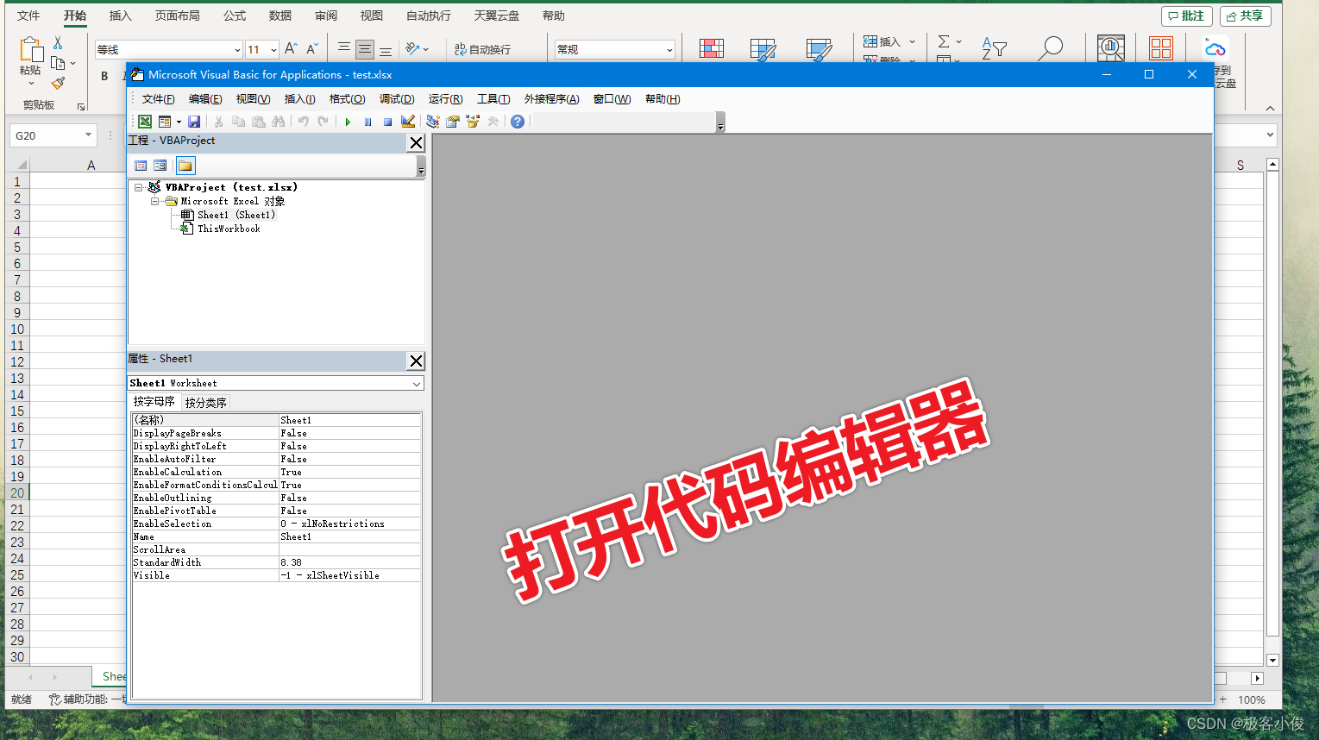Click EnableCalculation property value True

[x=349, y=472]
